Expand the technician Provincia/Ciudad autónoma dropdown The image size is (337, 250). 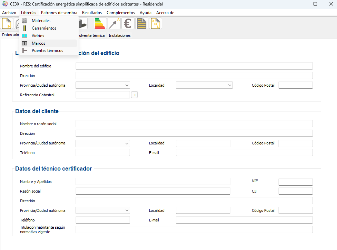point(103,210)
